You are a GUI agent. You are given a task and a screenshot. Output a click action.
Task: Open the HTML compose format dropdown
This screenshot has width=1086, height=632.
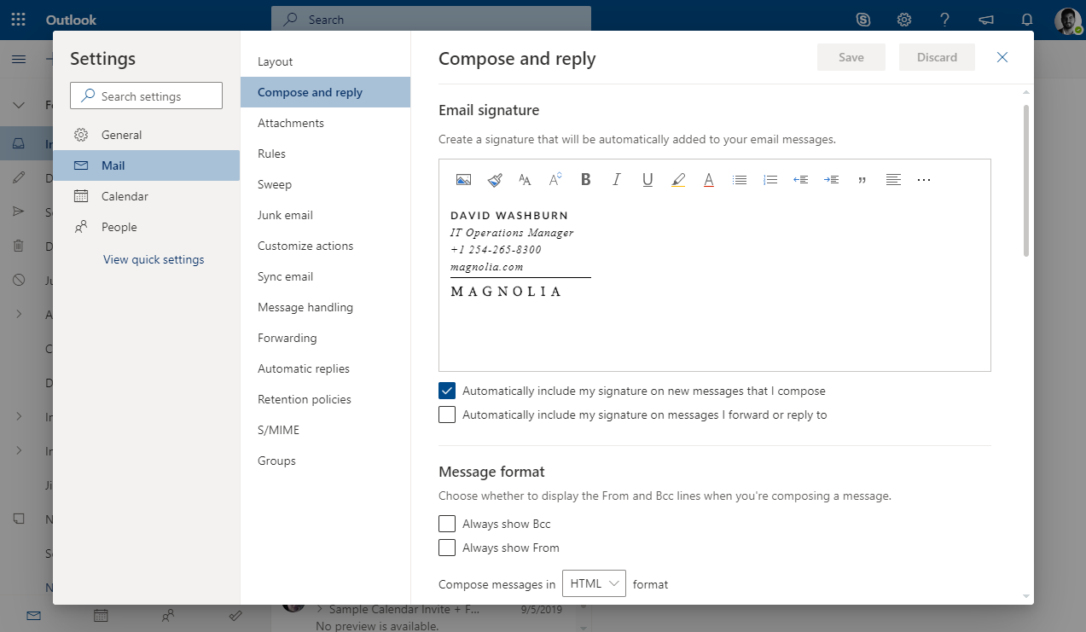coord(594,584)
